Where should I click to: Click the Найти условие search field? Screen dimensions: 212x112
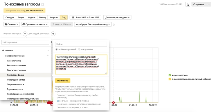pyautogui.click(x=25, y=42)
